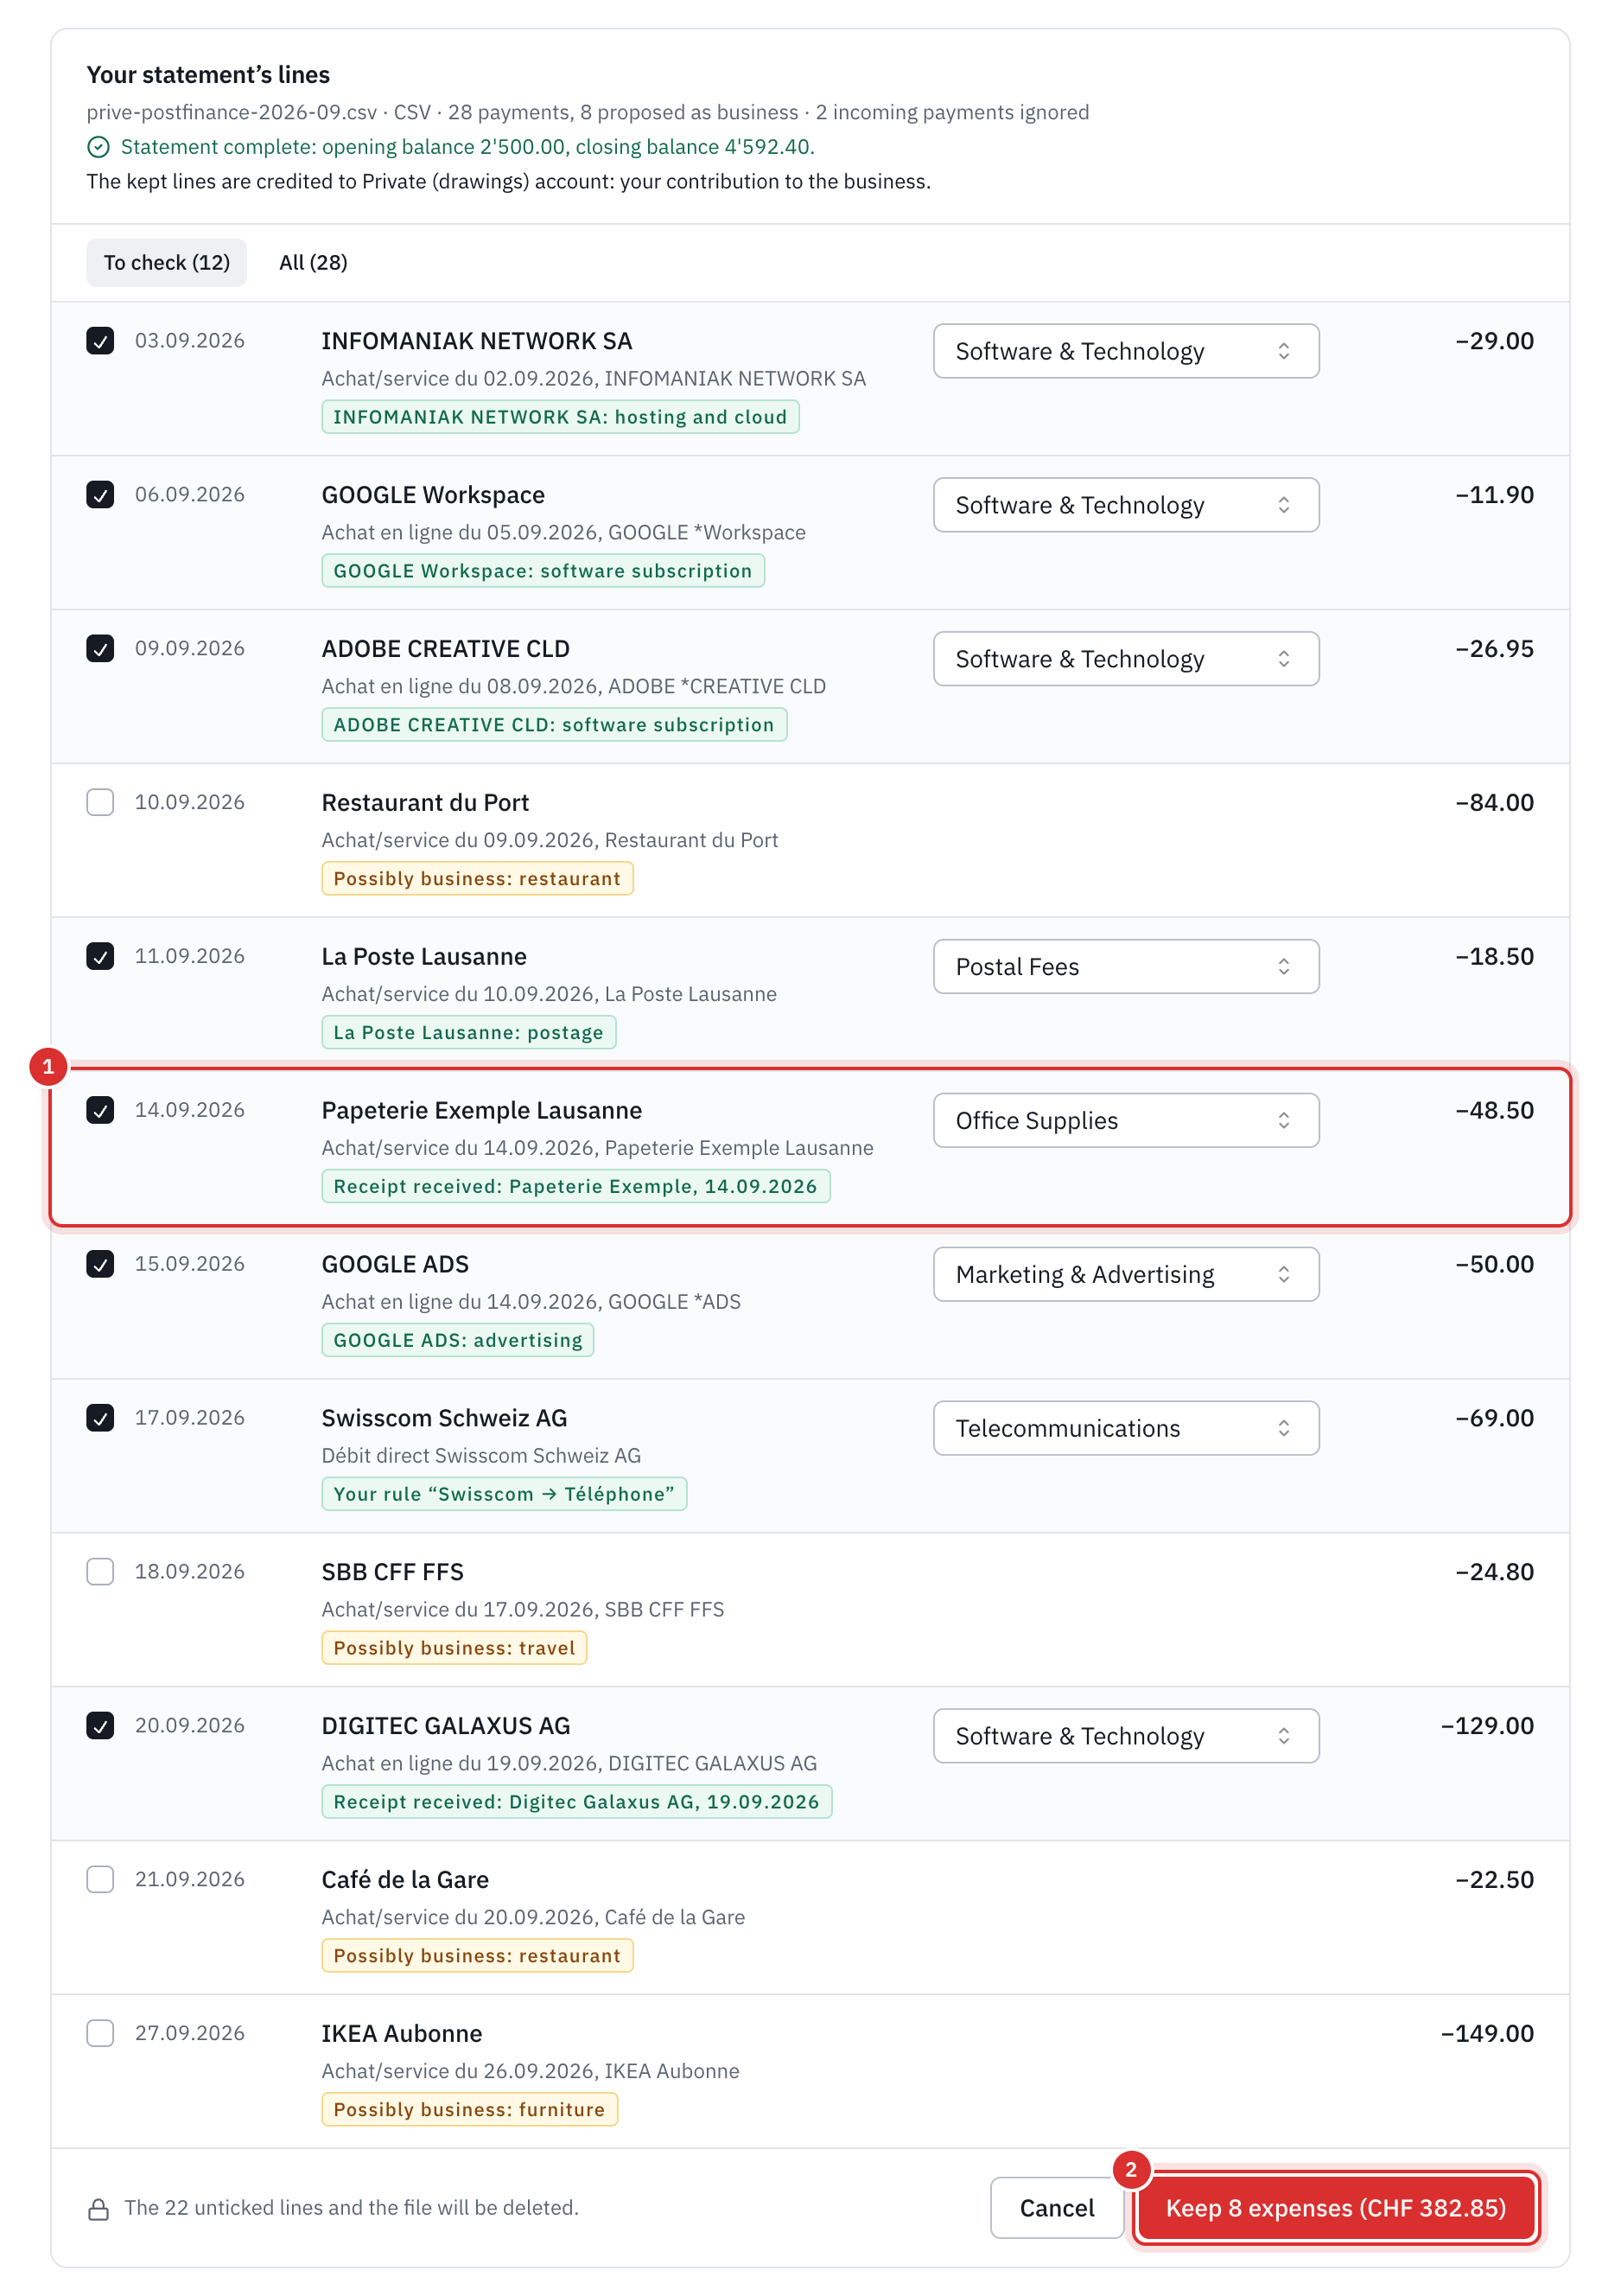1621x2296 pixels.
Task: Click 'INFOMANIAK NETWORK SA: hosting and cloud' tag
Action: pyautogui.click(x=561, y=417)
